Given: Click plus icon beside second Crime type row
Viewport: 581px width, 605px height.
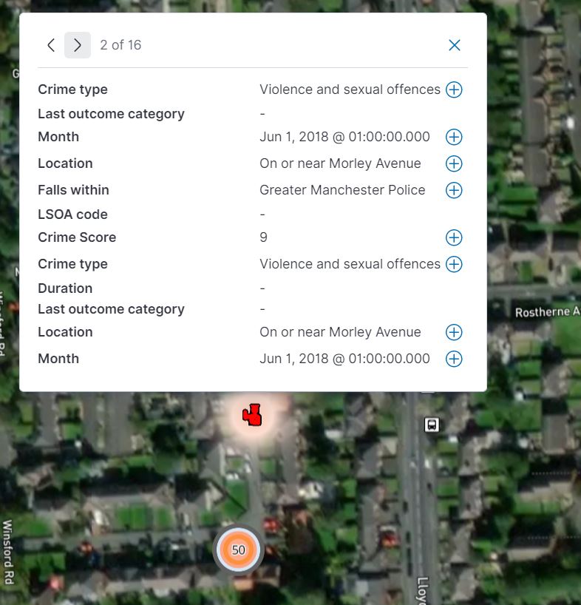Looking at the screenshot, I should tap(454, 264).
